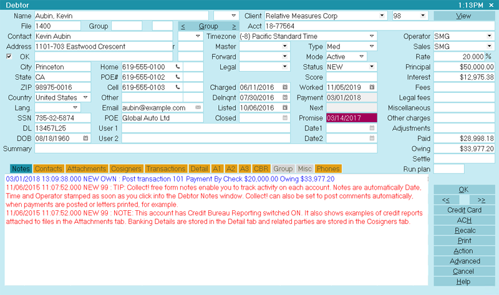
Task: Click the Help button
Action: coord(464,281)
